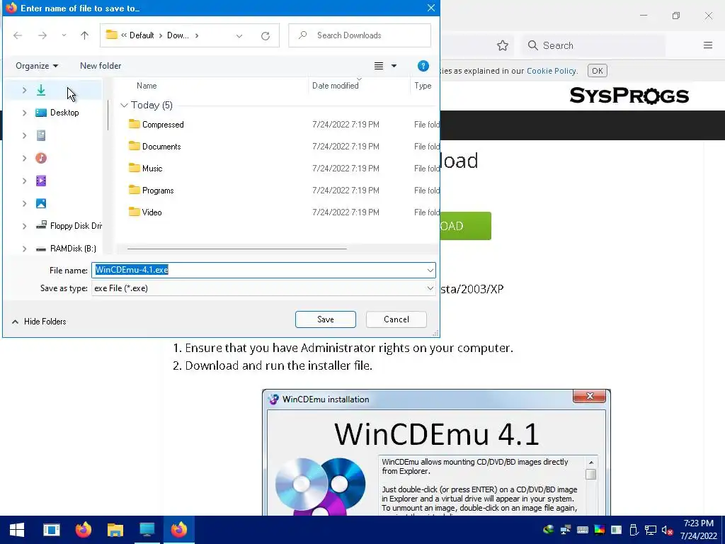Create a New folder
The width and height of the screenshot is (725, 544).
pos(101,66)
